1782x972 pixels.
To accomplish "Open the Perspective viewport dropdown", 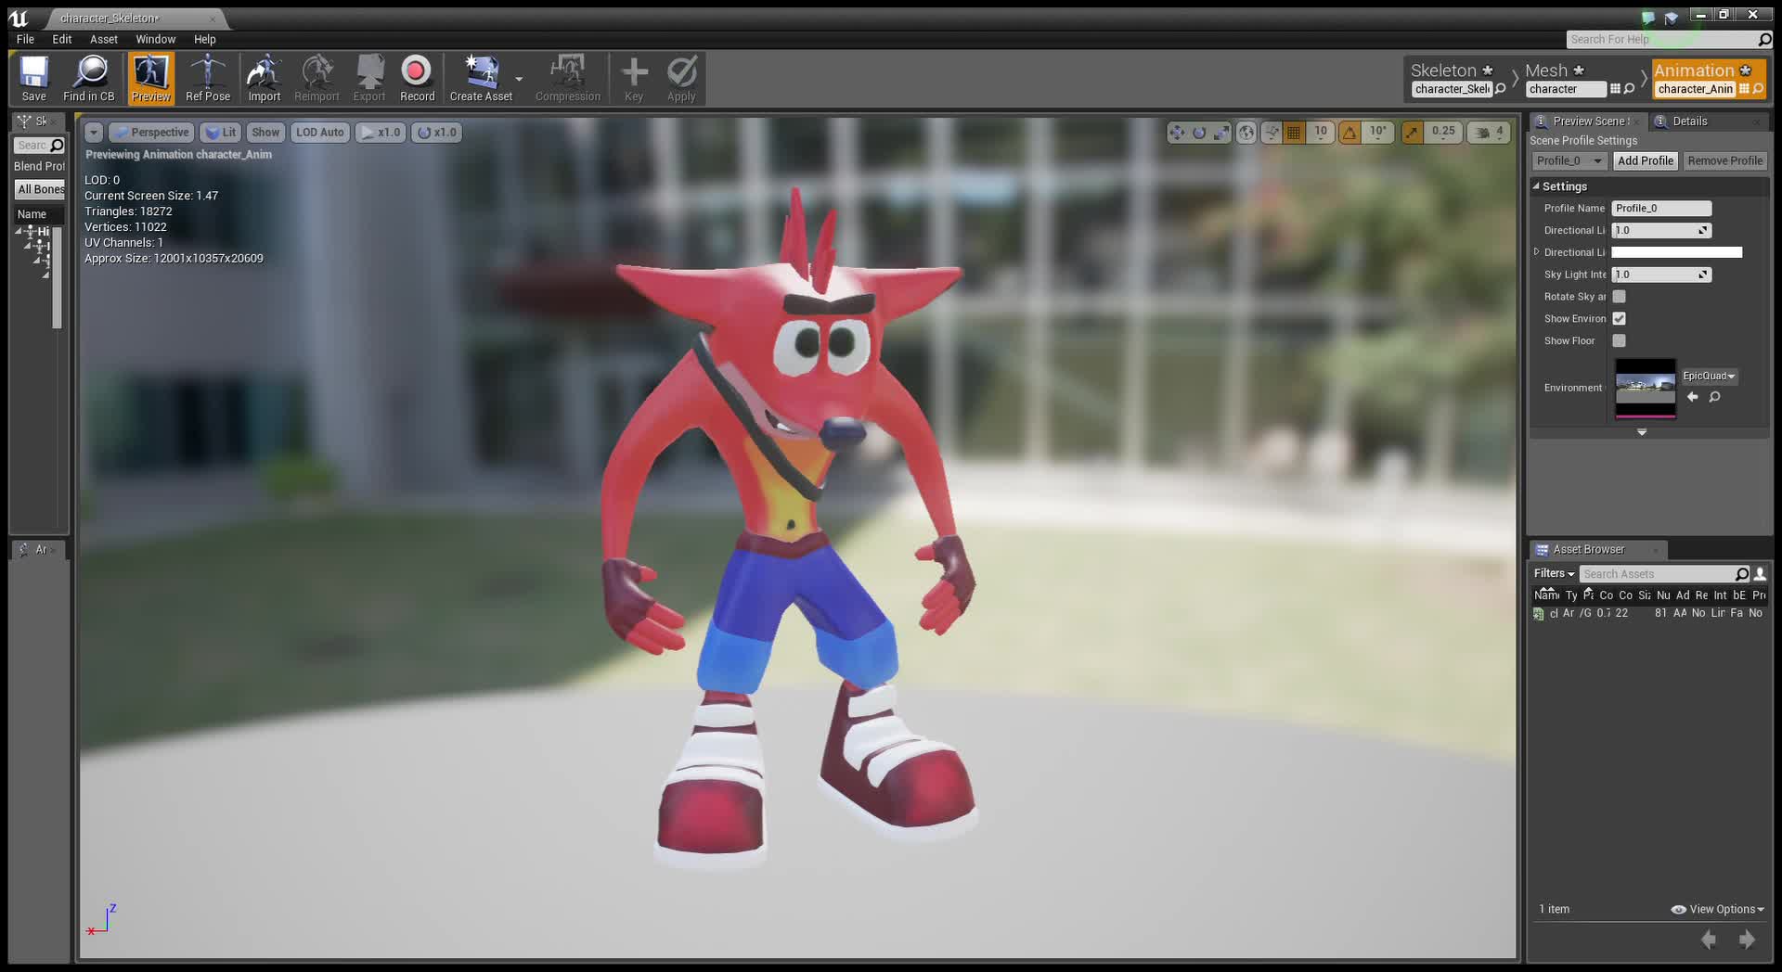I will click(151, 132).
